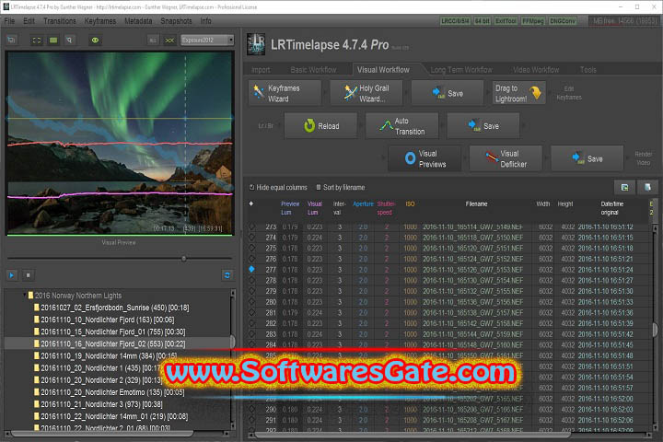Open the Exposure2012 dropdown
This screenshot has width=663, height=442.
point(207,40)
